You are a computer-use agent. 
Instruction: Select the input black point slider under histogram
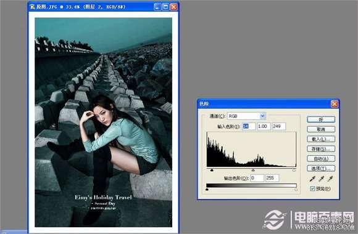[x=212, y=170]
